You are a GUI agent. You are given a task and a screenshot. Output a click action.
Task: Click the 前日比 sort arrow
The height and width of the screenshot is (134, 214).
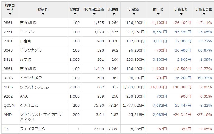click(x=158, y=14)
